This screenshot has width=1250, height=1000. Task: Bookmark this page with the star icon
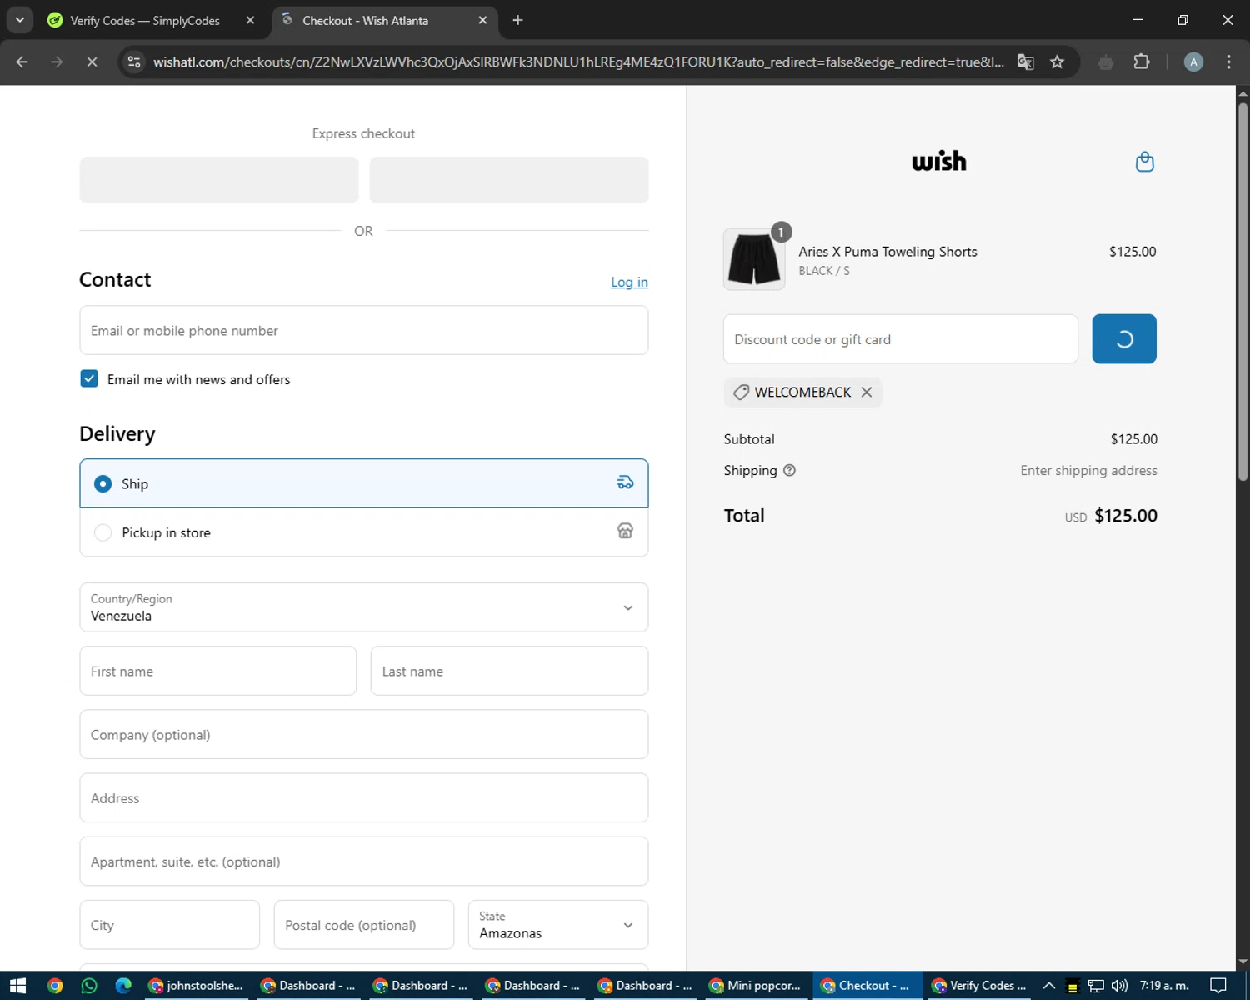[1057, 62]
